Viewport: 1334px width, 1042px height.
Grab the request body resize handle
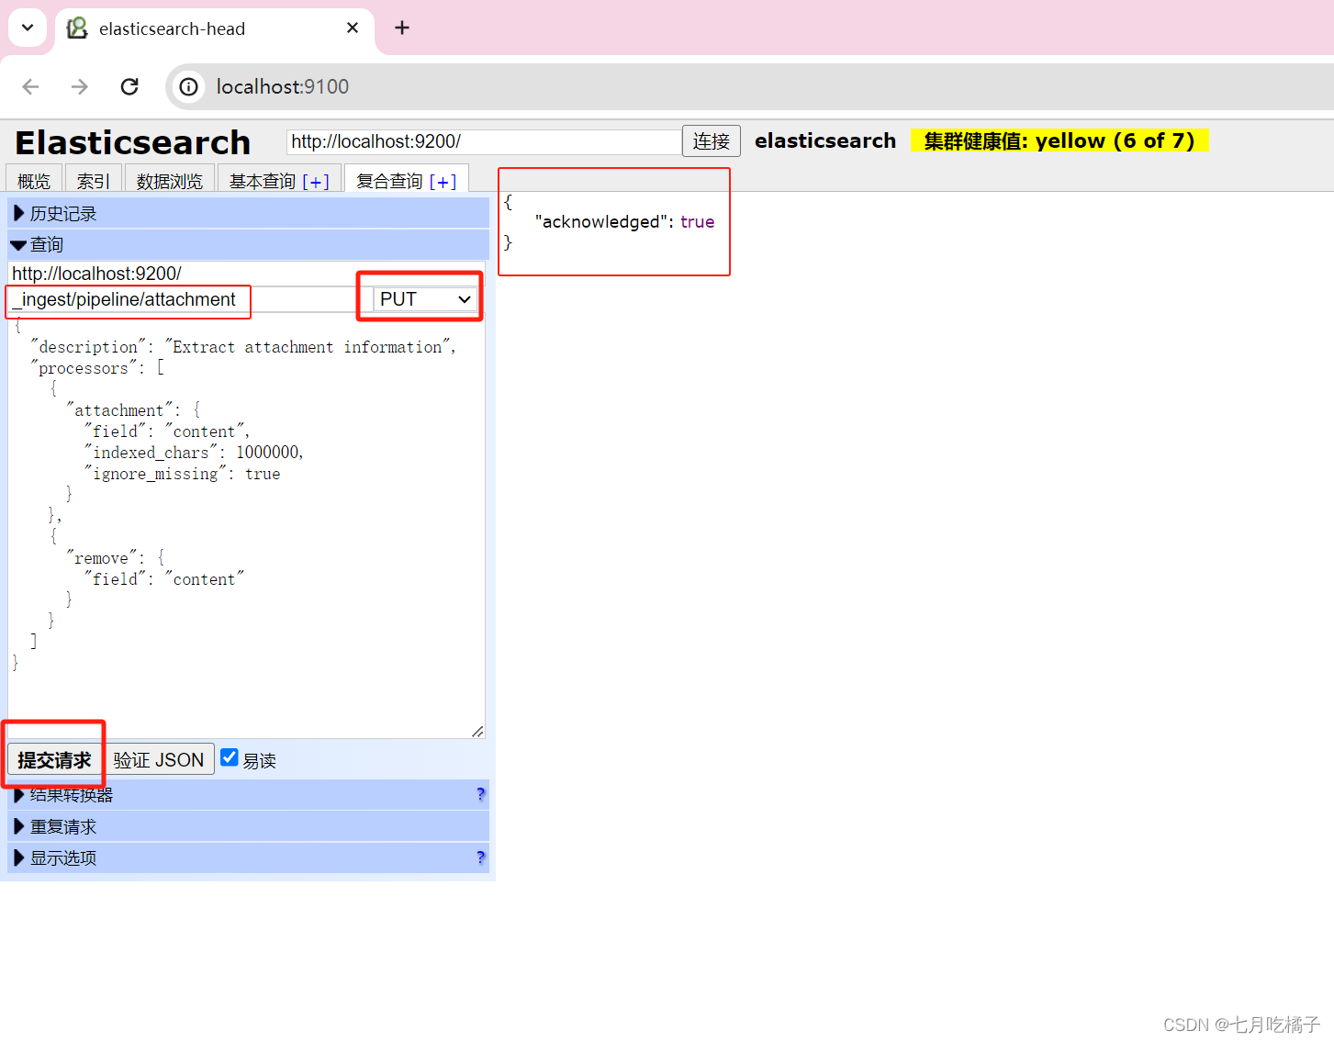pos(477,731)
